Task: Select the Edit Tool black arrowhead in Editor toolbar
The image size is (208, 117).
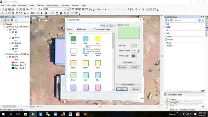Action: (106, 9)
